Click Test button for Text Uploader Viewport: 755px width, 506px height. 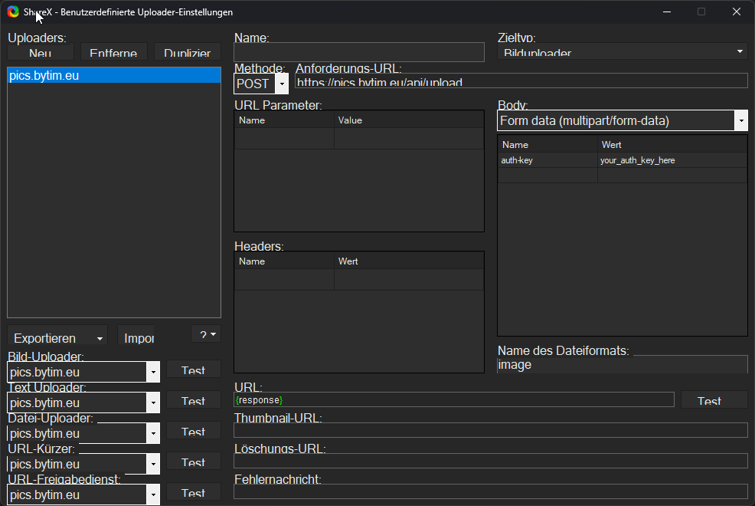[x=194, y=400]
